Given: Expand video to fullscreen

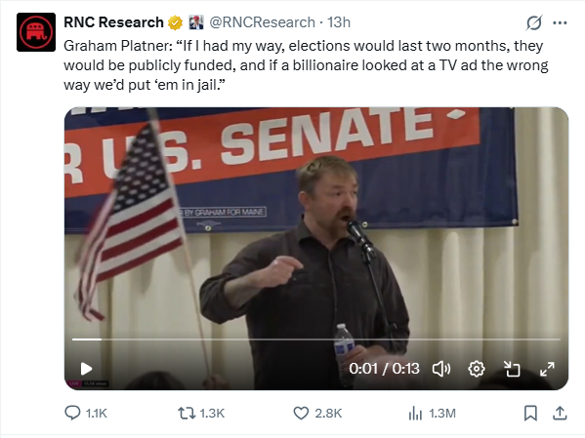Looking at the screenshot, I should [x=547, y=369].
